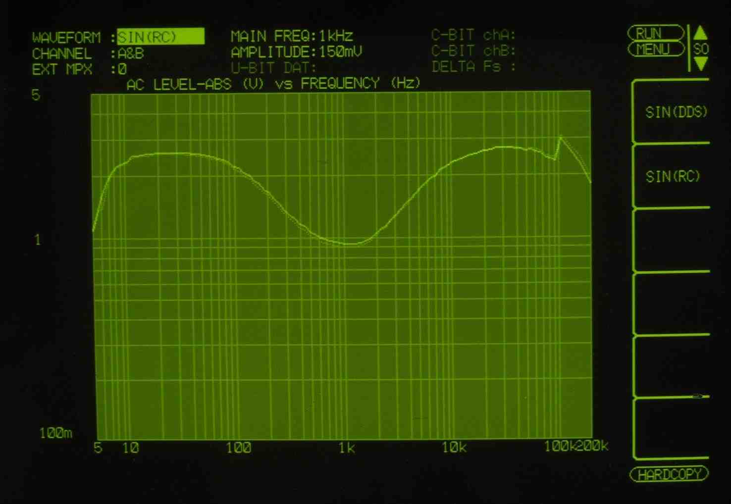Click the SO indicator between the arrows
This screenshot has width=731, height=504.
pos(701,49)
